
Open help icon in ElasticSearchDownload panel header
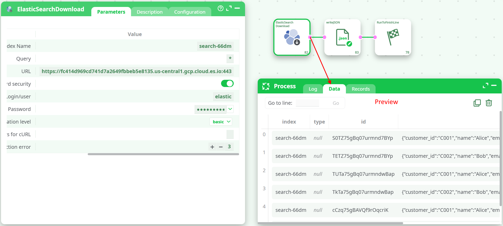[221, 8]
